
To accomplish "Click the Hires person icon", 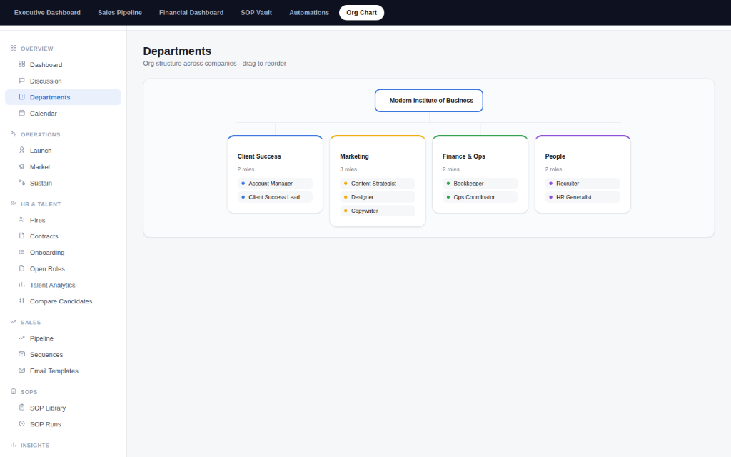I will click(21, 220).
